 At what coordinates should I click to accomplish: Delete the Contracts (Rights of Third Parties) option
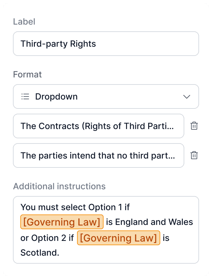(x=194, y=126)
